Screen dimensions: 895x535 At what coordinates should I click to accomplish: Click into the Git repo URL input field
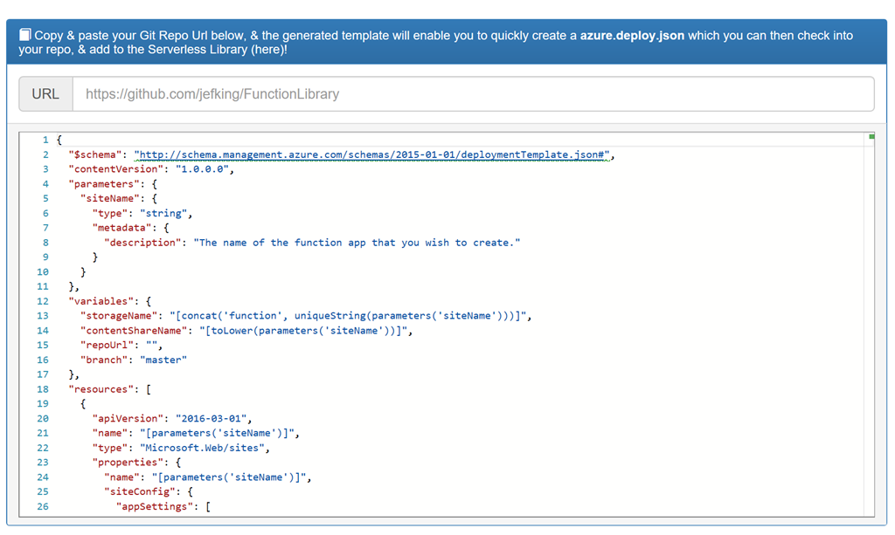472,93
